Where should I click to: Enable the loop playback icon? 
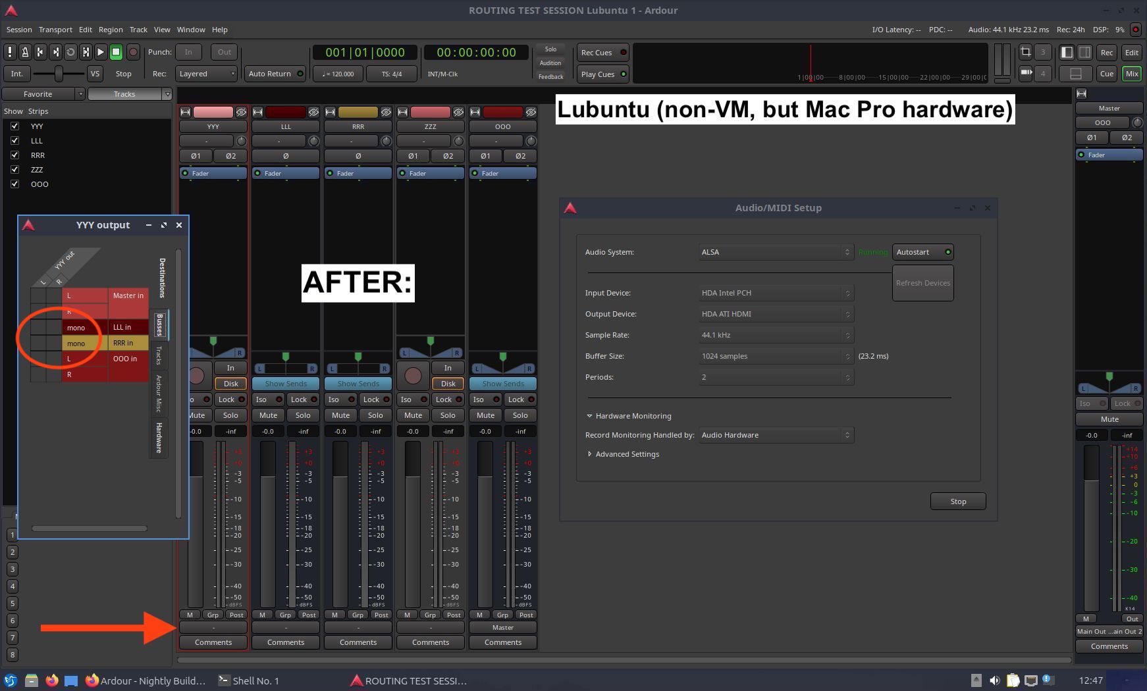tap(70, 52)
